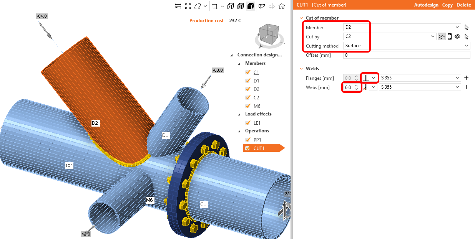Open the Cutting method Surface dropdown
The height and width of the screenshot is (239, 475).
coord(467,46)
